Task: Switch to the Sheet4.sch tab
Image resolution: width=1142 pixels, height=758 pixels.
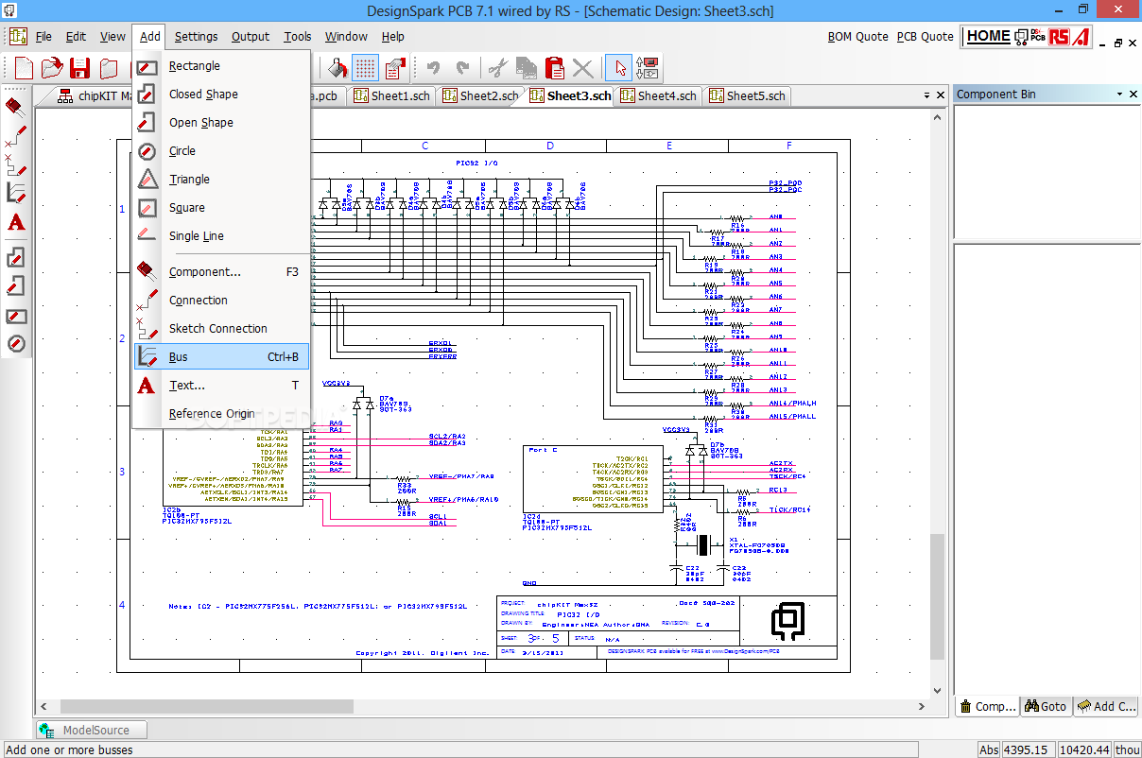Action: pyautogui.click(x=659, y=95)
